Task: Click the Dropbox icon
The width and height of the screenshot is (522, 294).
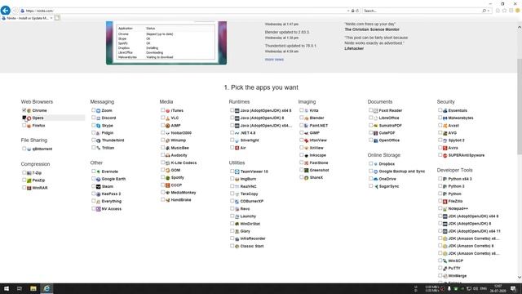Action: [x=375, y=164]
